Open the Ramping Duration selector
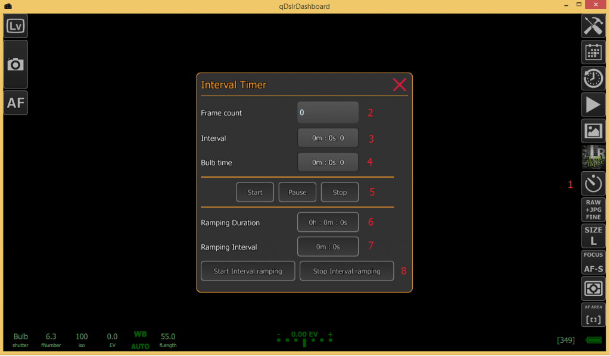610x356 pixels. 328,222
